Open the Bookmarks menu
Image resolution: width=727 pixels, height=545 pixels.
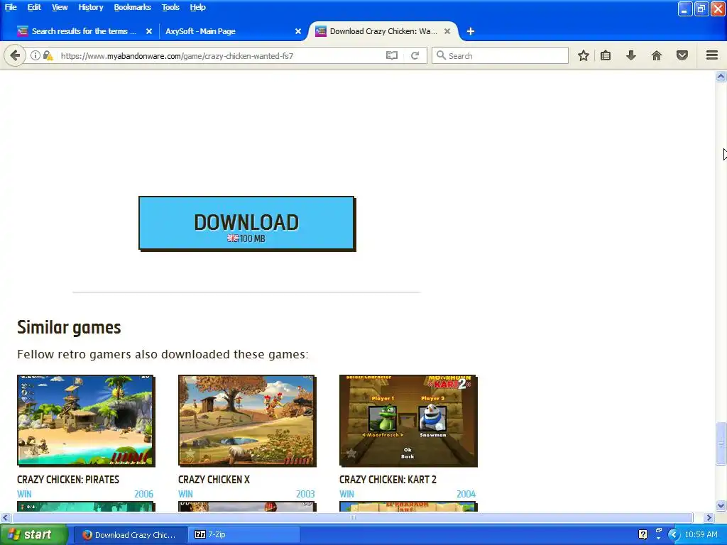pyautogui.click(x=132, y=7)
